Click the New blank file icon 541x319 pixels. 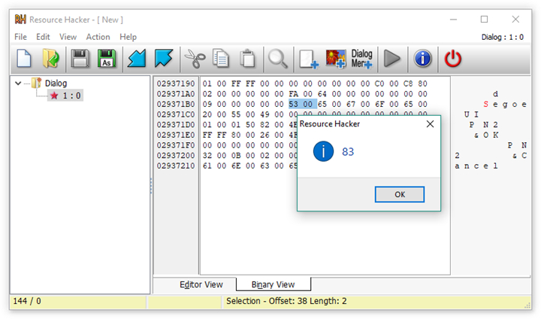pyautogui.click(x=24, y=58)
